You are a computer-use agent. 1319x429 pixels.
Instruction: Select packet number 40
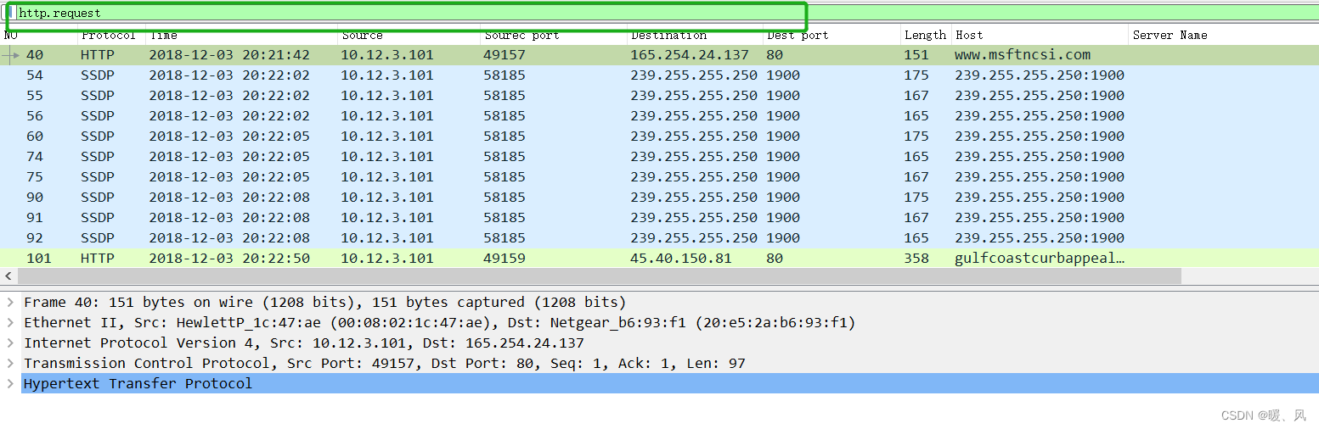[x=659, y=55]
